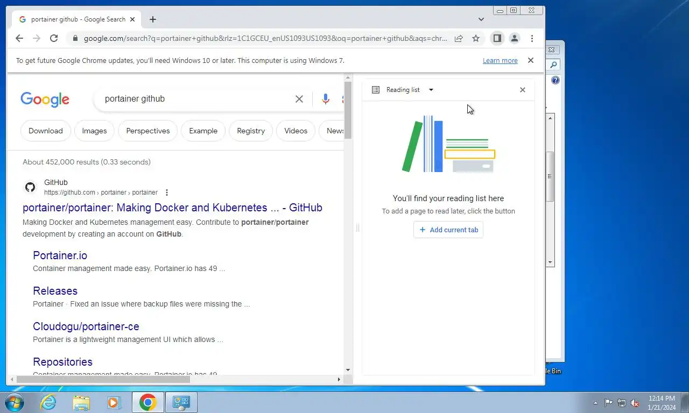The width and height of the screenshot is (689, 413).
Task: Click the horizontal scrollbar right arrow
Action: (x=339, y=379)
